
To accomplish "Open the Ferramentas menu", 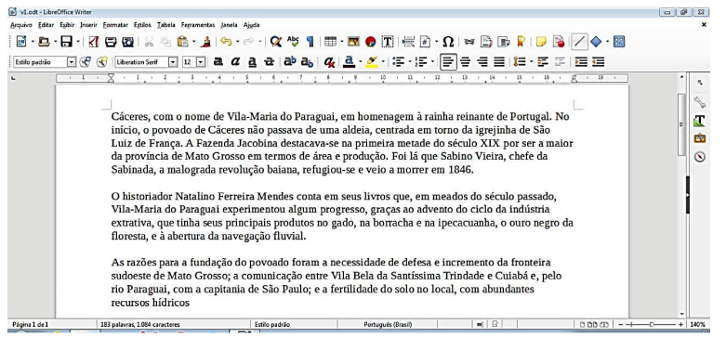I will (x=198, y=25).
